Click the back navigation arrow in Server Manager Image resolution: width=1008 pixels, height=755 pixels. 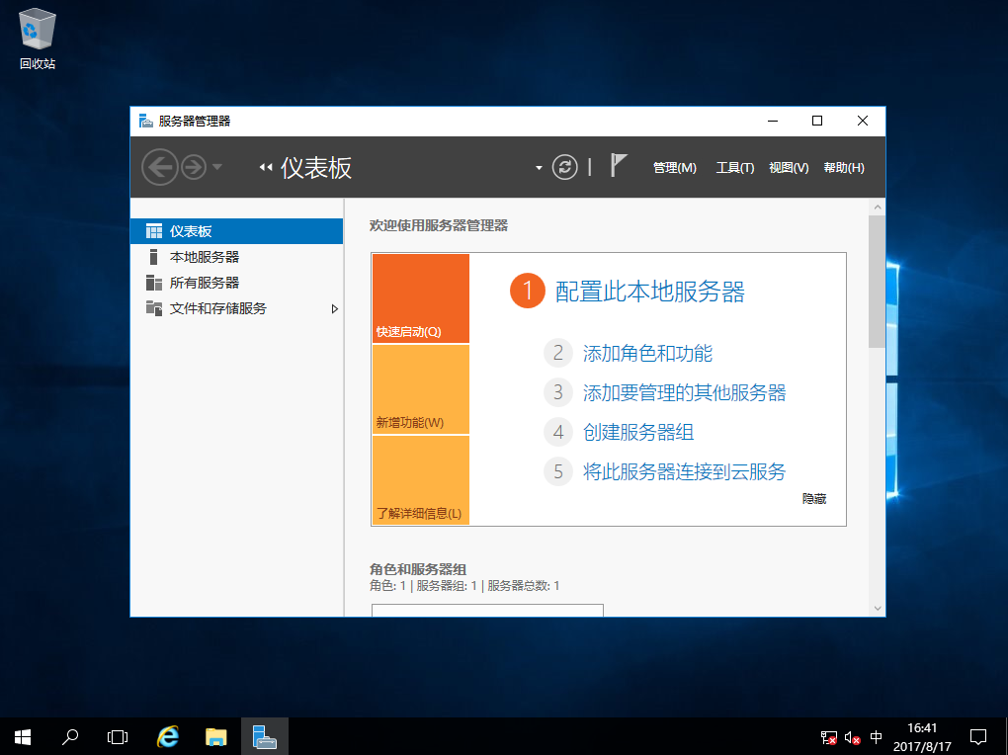(159, 167)
